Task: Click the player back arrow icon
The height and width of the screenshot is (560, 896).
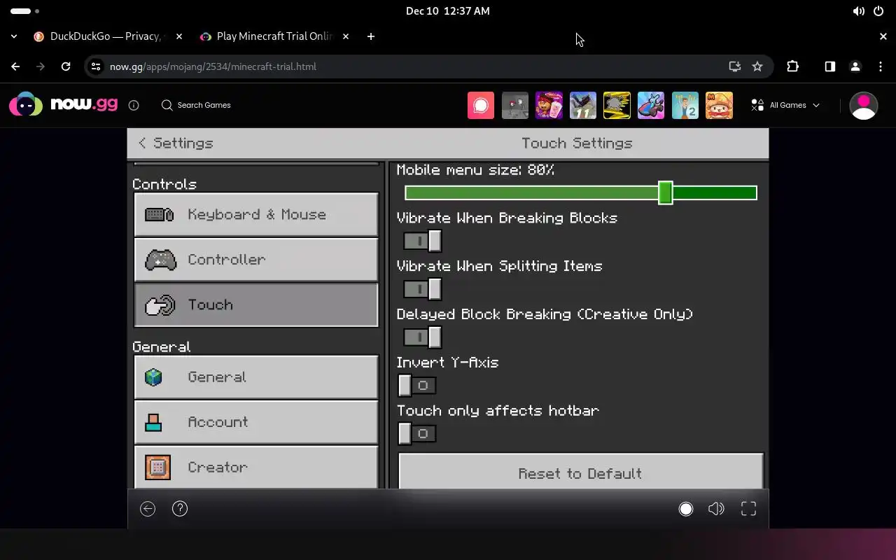Action: [148, 509]
